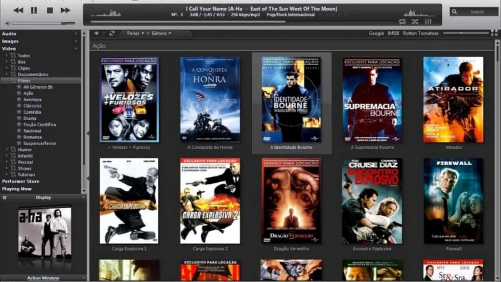Click the Pessoal library icon
The height and width of the screenshot is (282, 501).
pos(13,162)
